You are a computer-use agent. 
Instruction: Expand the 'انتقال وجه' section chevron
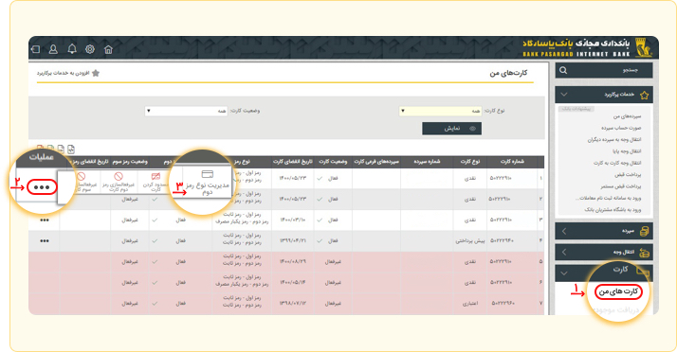coord(564,252)
